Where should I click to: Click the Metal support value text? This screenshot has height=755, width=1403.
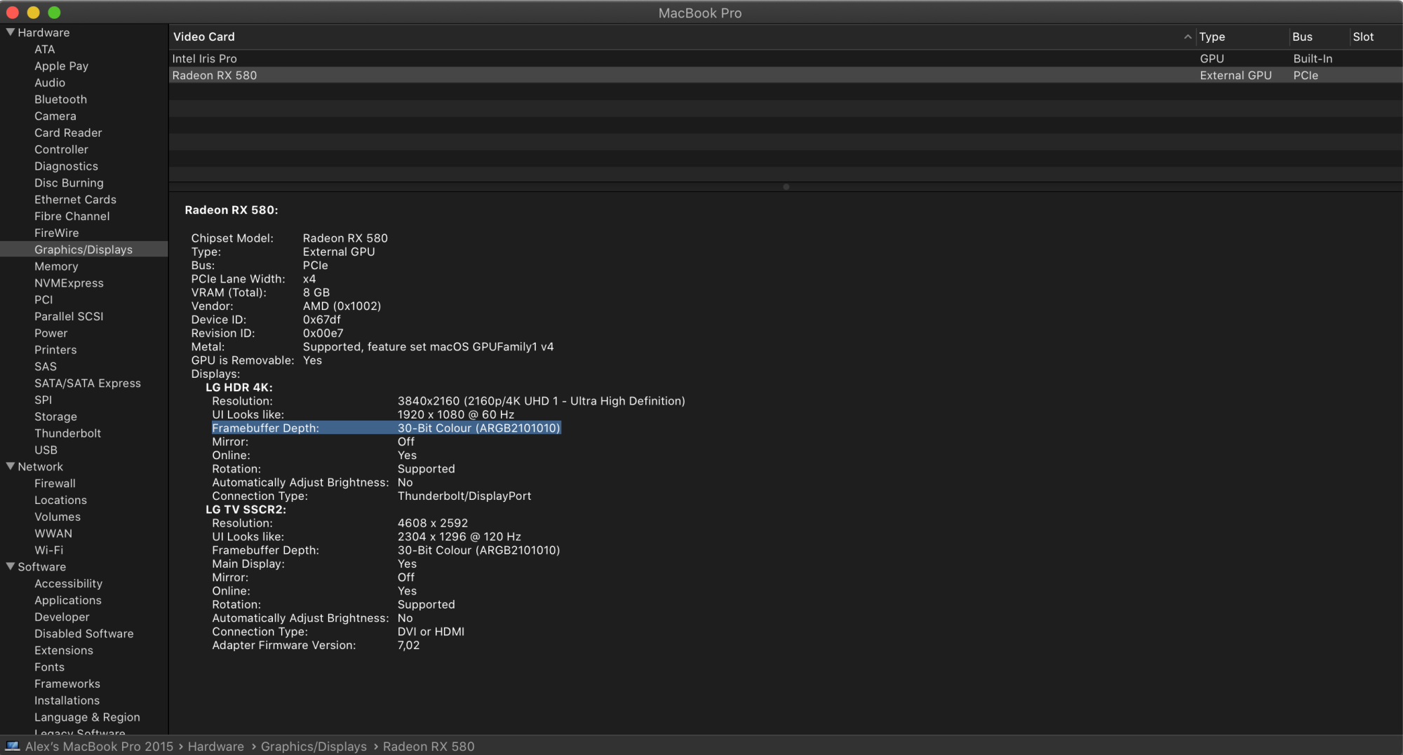point(429,347)
